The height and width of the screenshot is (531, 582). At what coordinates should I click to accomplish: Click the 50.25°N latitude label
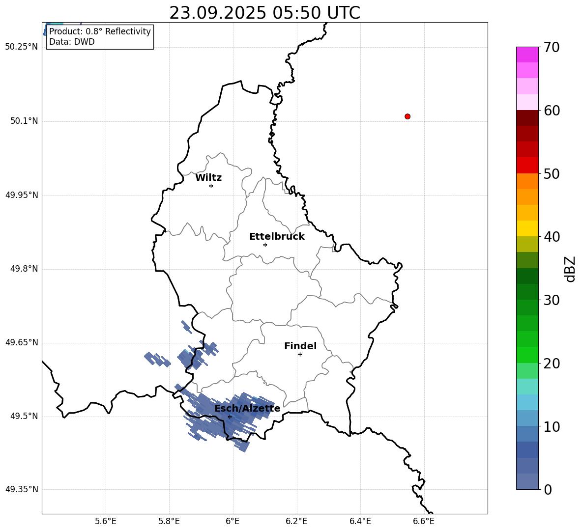[x=22, y=47]
